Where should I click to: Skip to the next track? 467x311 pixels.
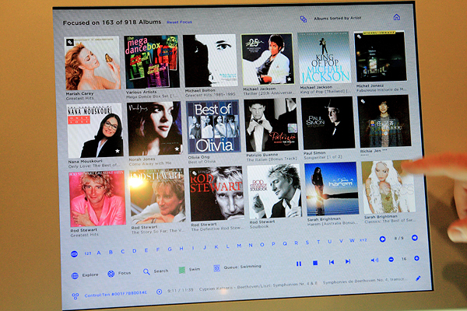click(x=348, y=261)
